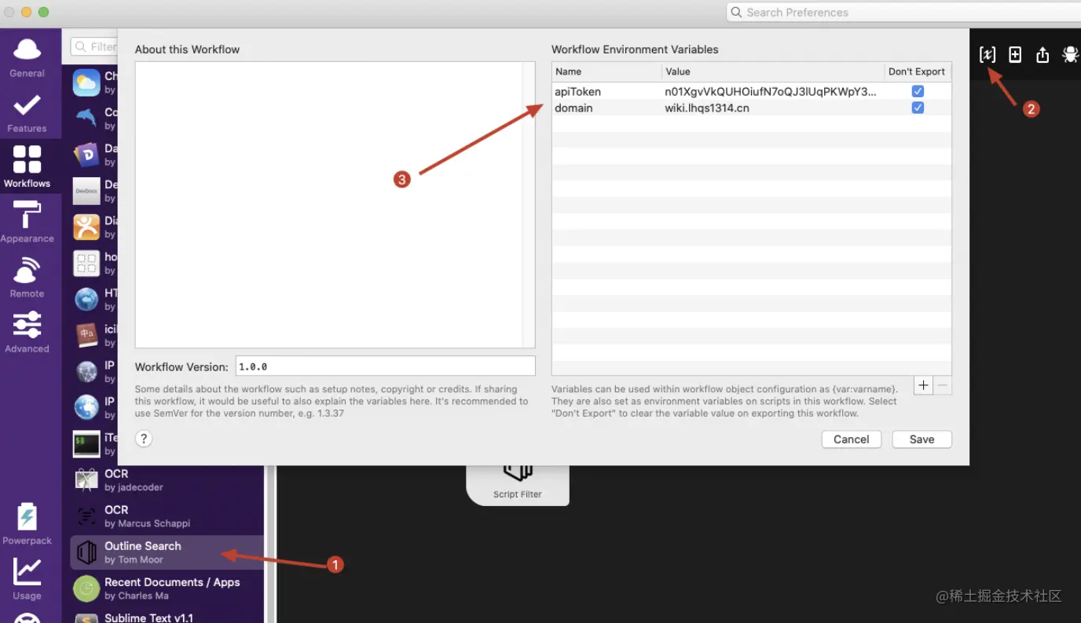Select the OCR workflow by Marcus Schappi
The image size is (1081, 623).
pyautogui.click(x=167, y=516)
